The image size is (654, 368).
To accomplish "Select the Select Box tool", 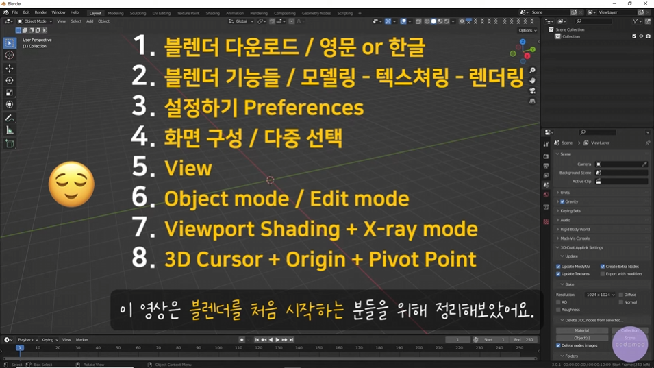I will (x=10, y=43).
